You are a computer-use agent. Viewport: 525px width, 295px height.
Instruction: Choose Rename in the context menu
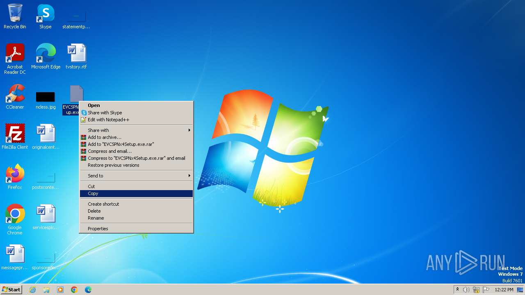click(136, 218)
